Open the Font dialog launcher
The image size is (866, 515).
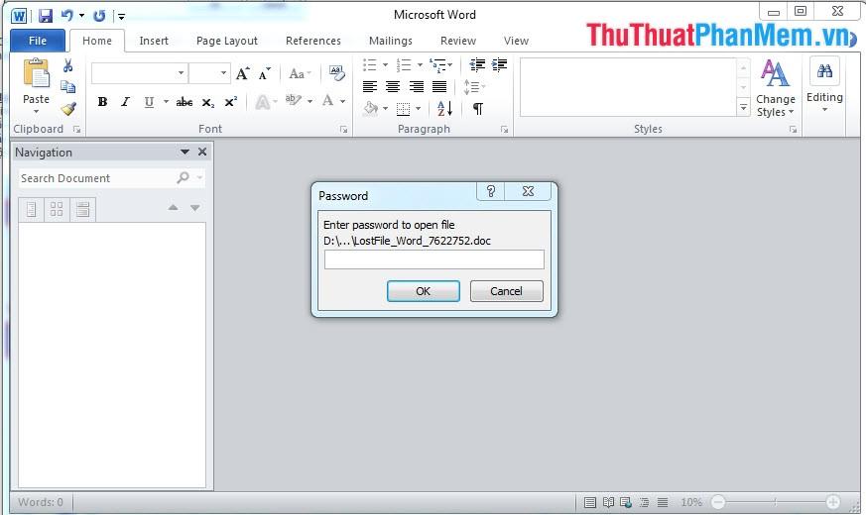pyautogui.click(x=343, y=130)
